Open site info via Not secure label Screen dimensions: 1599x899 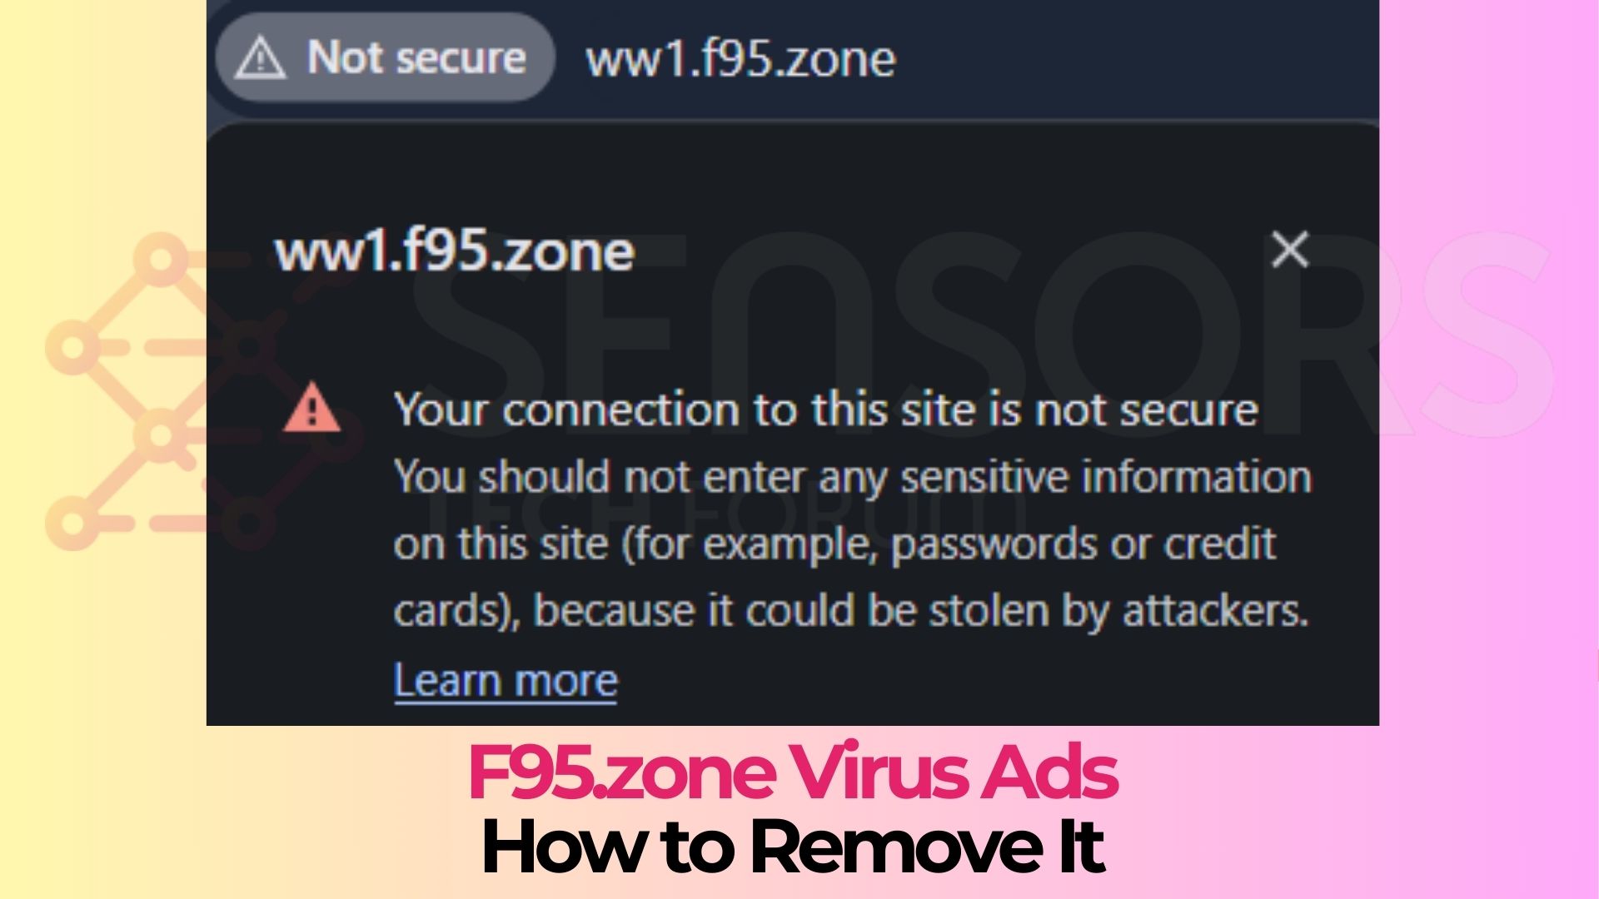pyautogui.click(x=416, y=57)
